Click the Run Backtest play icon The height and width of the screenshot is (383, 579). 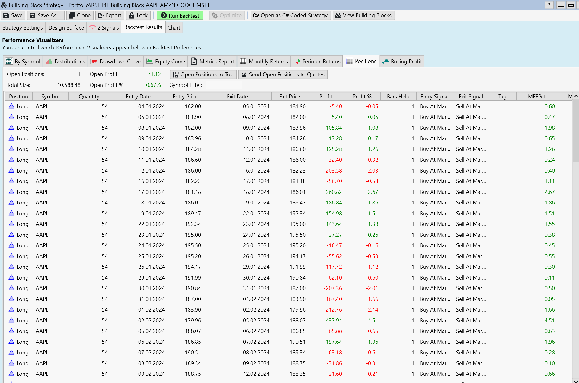(x=164, y=15)
